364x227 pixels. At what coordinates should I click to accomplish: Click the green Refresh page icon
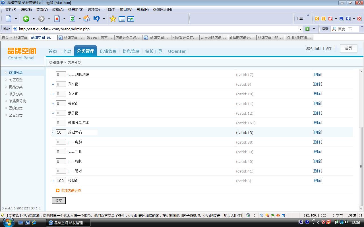pos(73,19)
